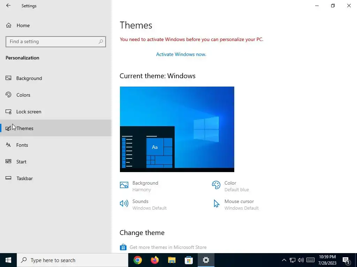Open the Start settings page

pos(56,162)
